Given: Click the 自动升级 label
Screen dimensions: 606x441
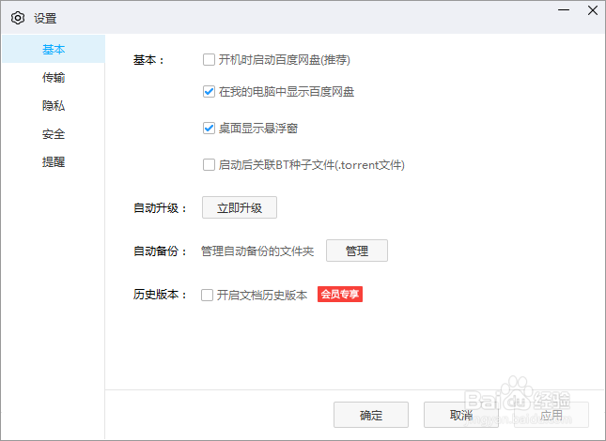Looking at the screenshot, I should click(160, 208).
